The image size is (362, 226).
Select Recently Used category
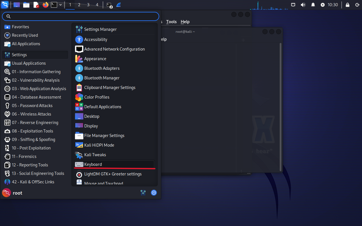35,35
